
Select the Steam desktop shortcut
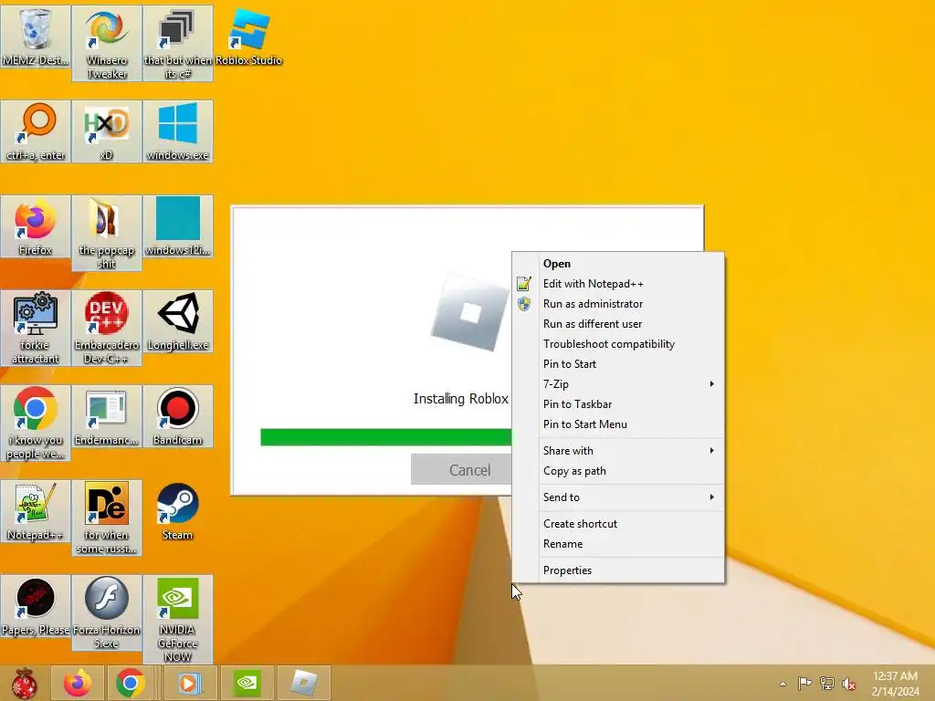point(178,511)
